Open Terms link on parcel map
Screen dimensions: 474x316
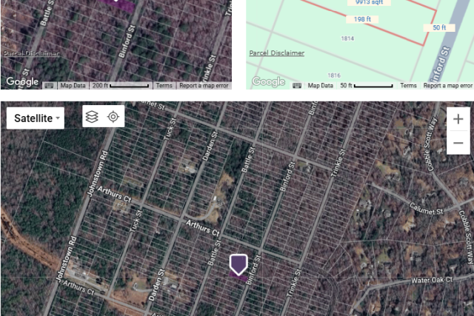pyautogui.click(x=408, y=86)
